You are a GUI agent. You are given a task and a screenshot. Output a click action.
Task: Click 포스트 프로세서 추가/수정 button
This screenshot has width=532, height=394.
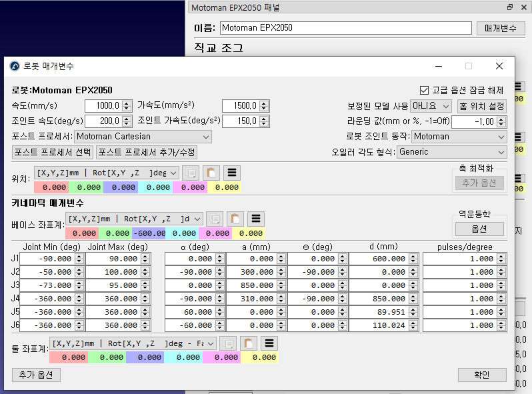coord(147,152)
